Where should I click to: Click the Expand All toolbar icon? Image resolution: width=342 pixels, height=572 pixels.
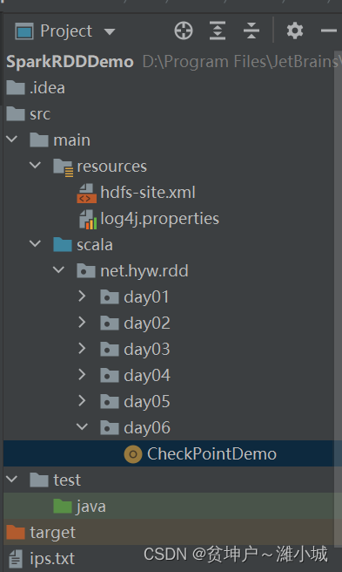218,31
